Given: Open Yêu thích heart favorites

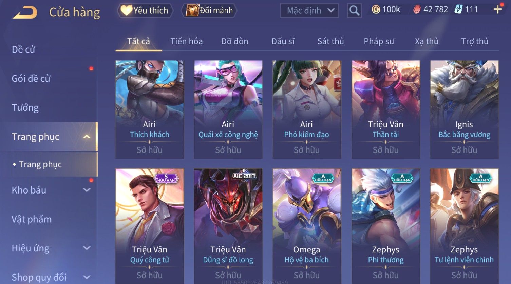Looking at the screenshot, I should tap(145, 11).
